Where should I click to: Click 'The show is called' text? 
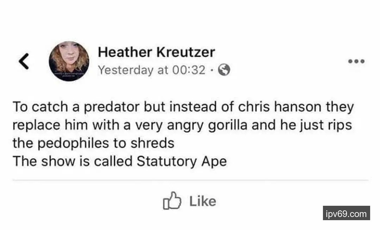[x=72, y=162]
